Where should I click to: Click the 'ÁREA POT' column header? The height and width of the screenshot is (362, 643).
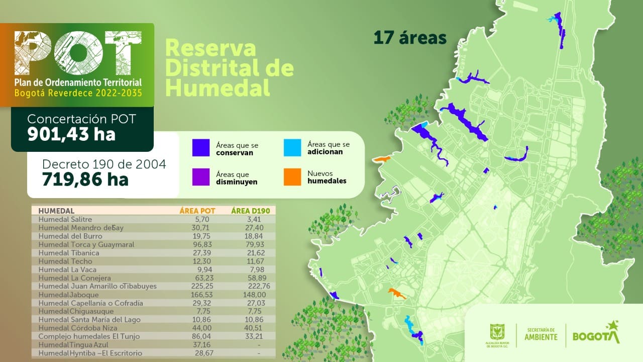pos(197,211)
